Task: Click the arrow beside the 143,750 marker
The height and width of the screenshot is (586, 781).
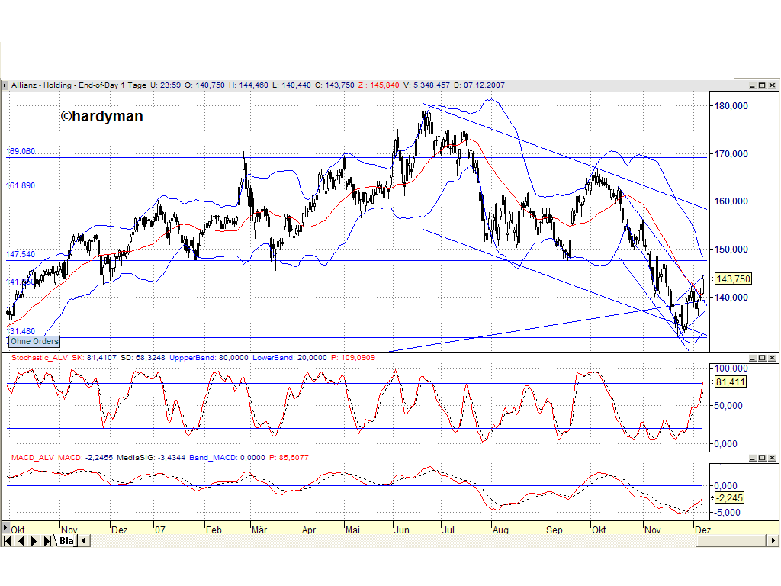Action: (711, 279)
